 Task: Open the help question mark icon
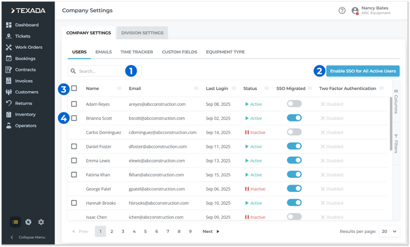(342, 10)
